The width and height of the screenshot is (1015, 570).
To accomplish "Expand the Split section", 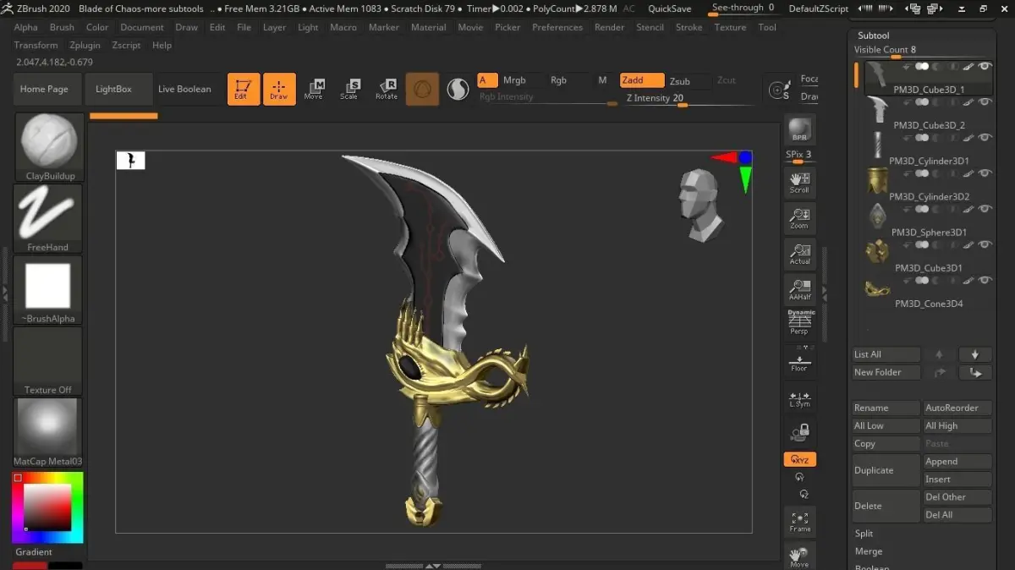I will tap(864, 534).
